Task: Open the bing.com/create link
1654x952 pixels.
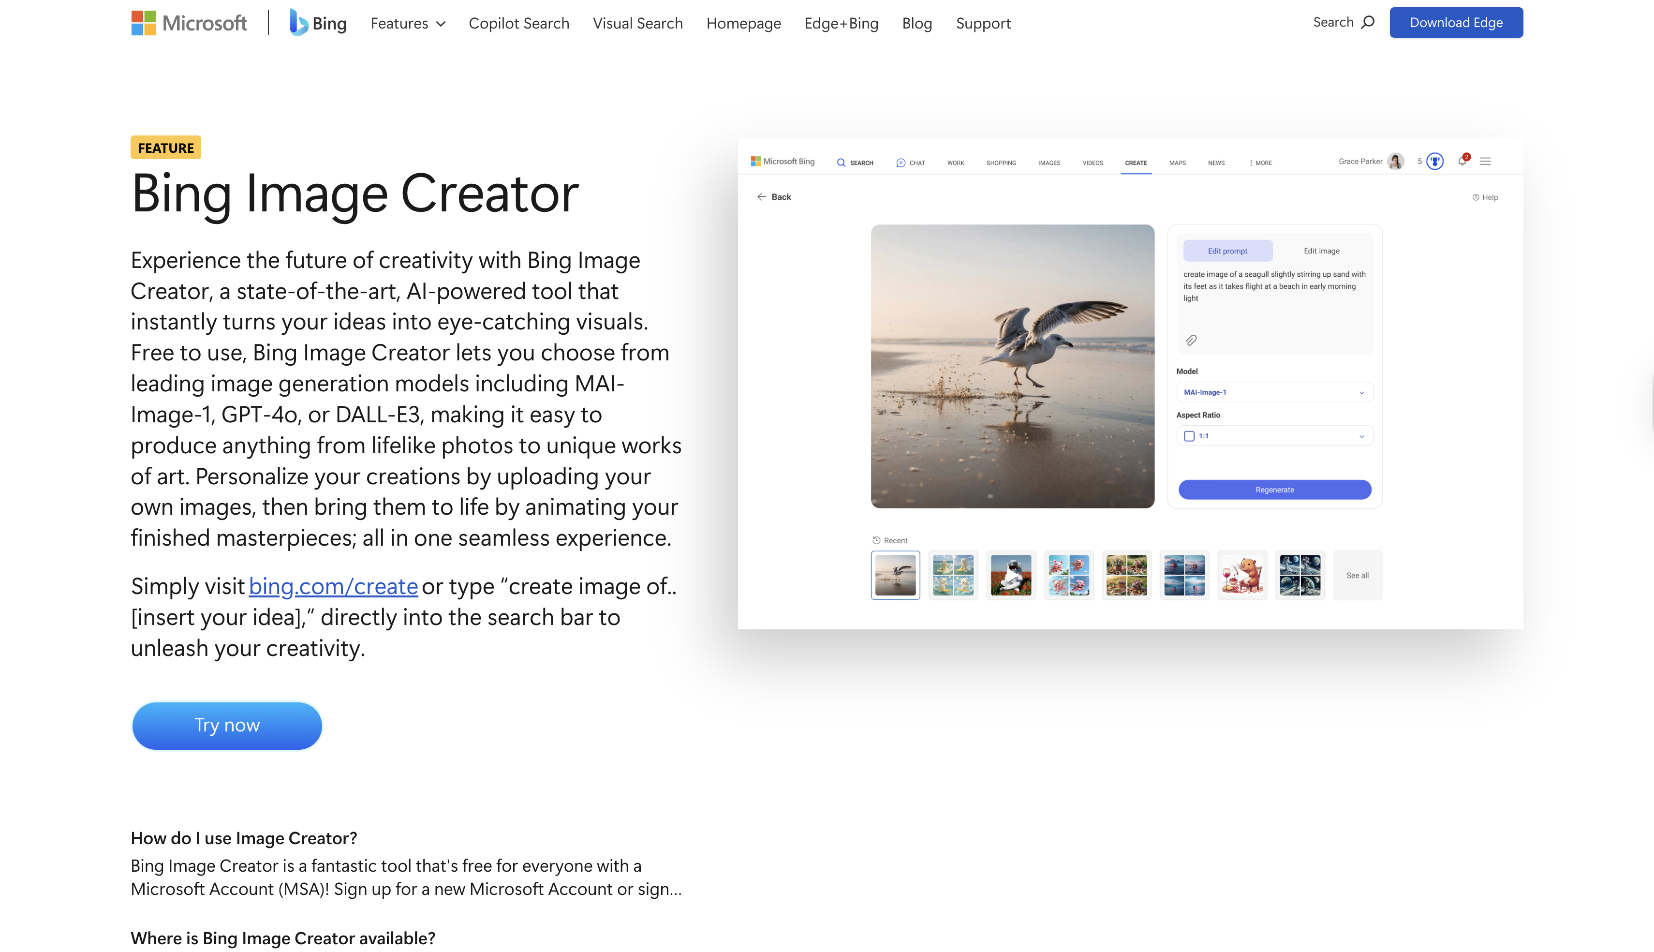Action: (333, 586)
